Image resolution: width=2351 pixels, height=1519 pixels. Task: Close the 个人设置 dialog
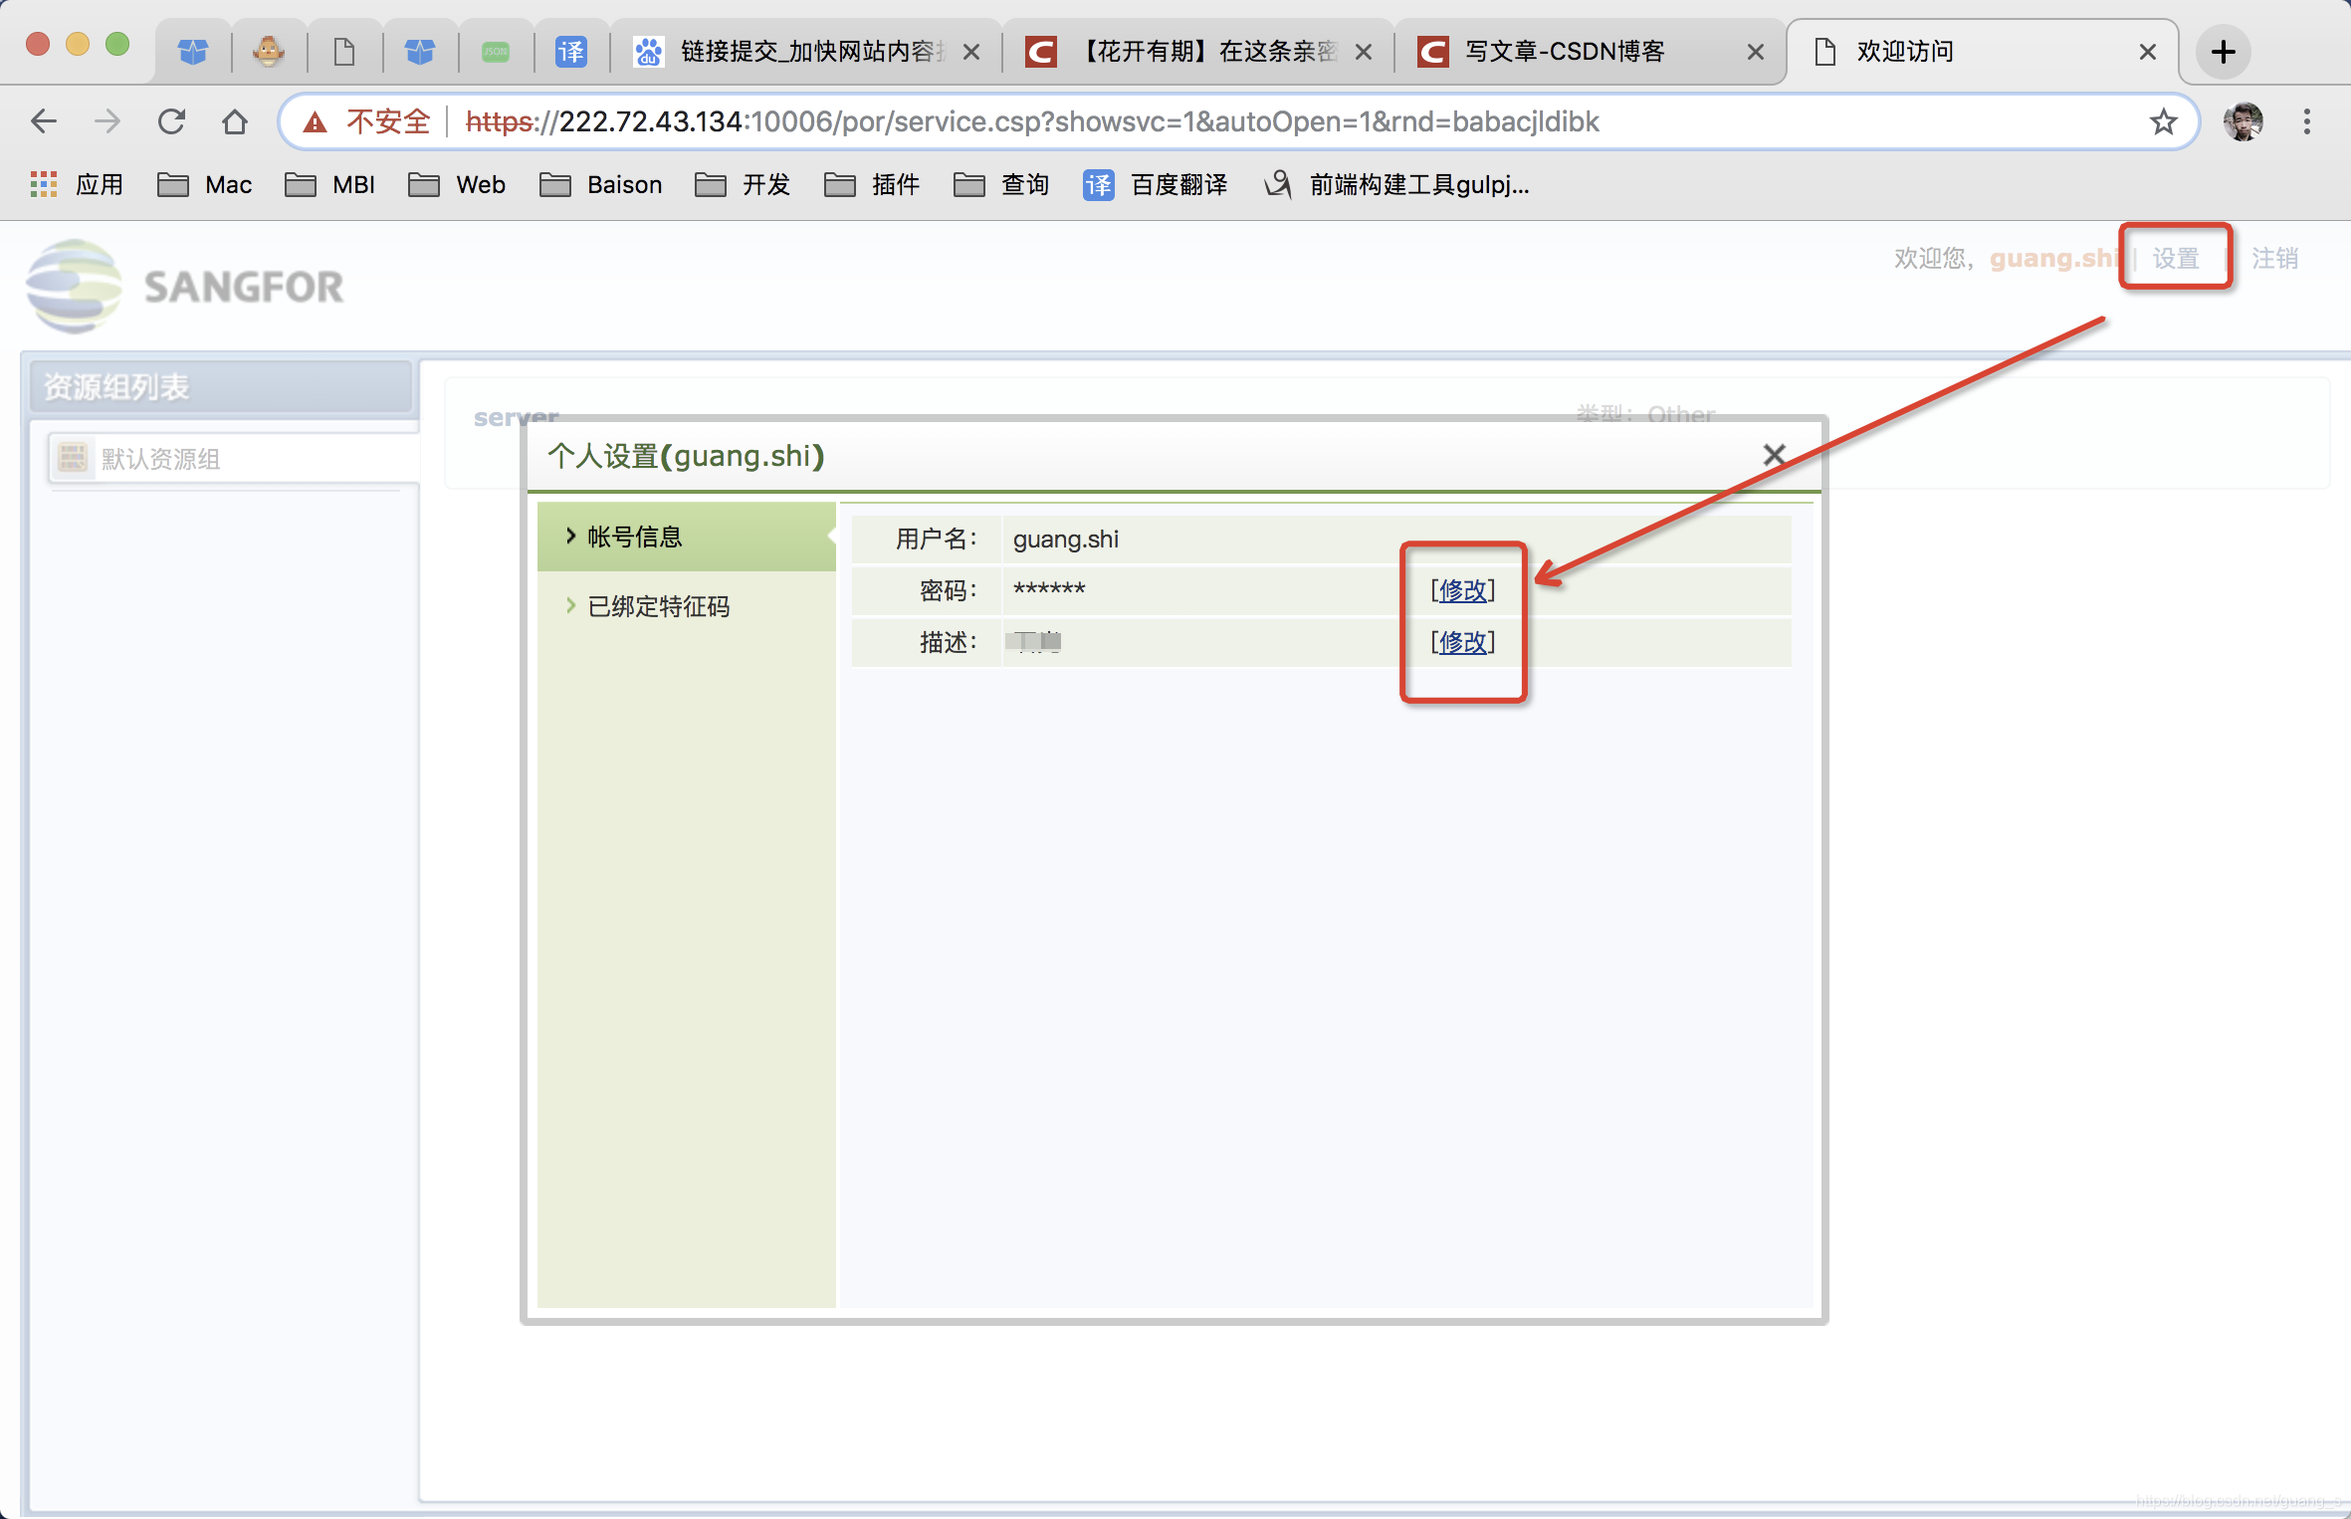[1774, 455]
